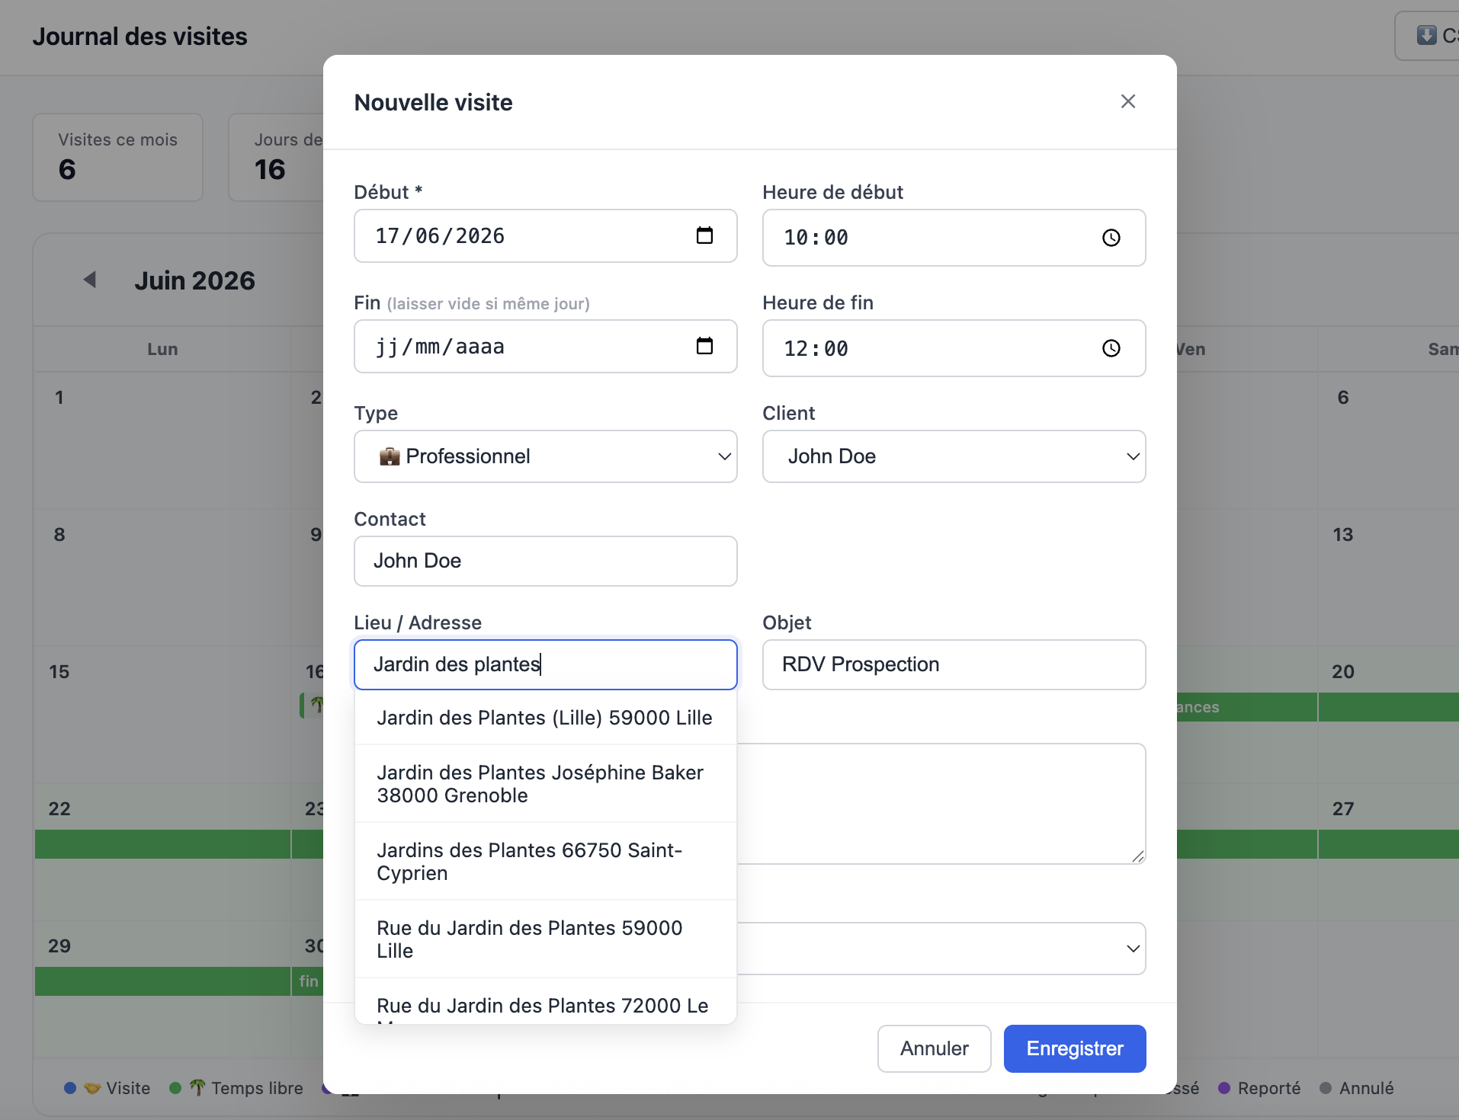Pick Jardins des Plantes 66750 Saint-Cyprien

[x=546, y=862]
